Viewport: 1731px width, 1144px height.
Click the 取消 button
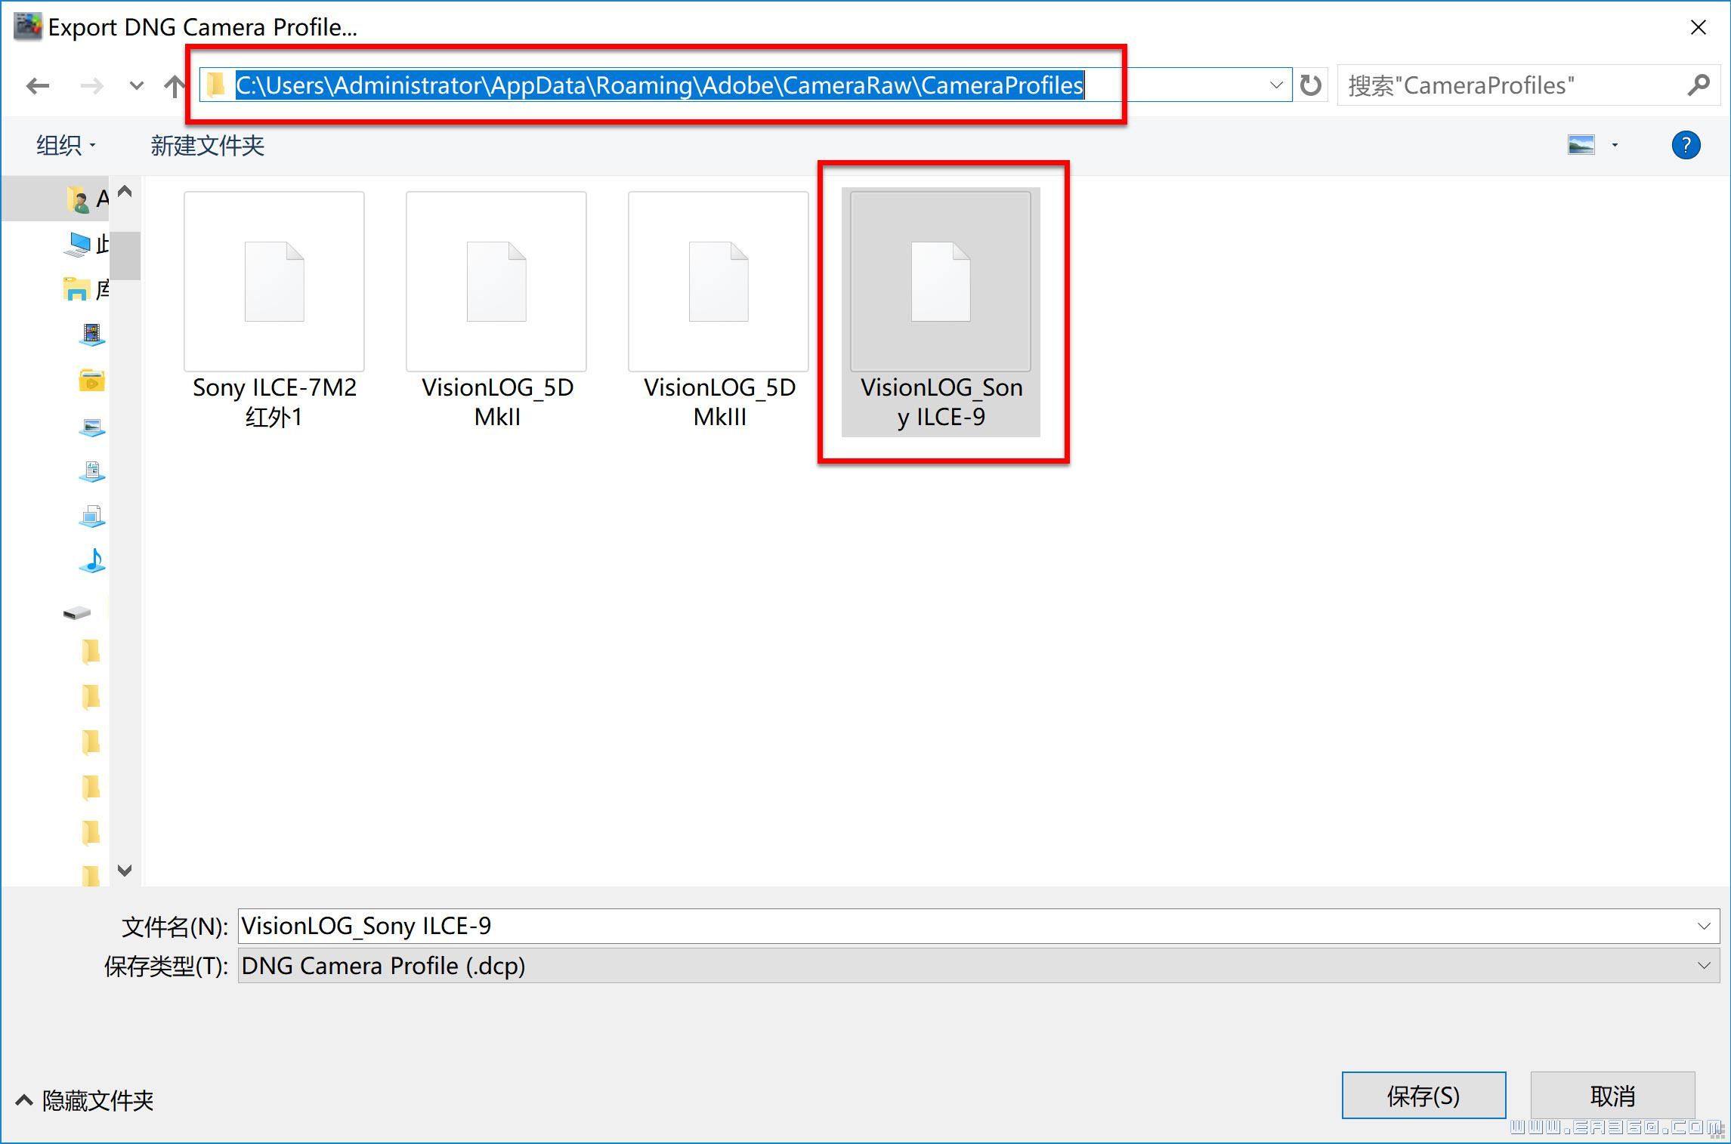point(1612,1095)
